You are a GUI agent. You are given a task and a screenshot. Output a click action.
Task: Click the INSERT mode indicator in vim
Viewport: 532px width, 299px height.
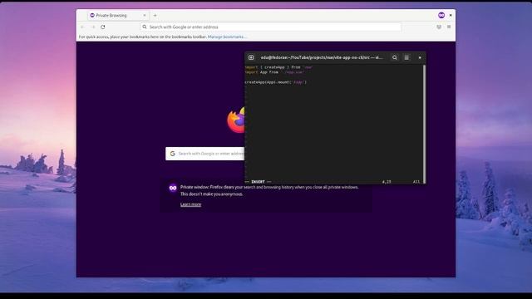[258, 182]
